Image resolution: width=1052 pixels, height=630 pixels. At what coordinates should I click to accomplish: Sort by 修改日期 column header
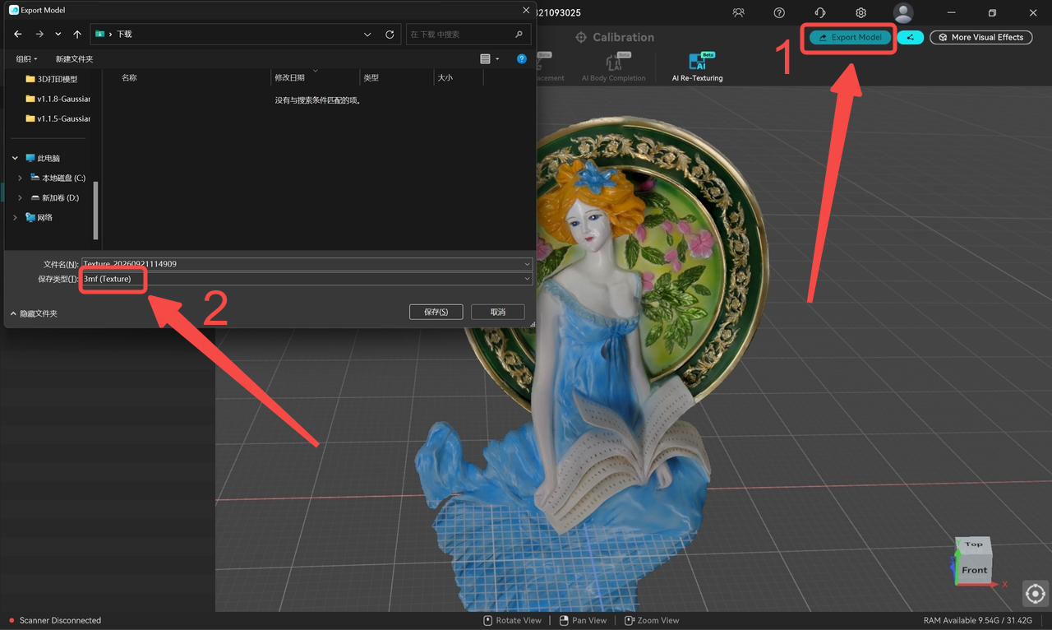coord(289,77)
